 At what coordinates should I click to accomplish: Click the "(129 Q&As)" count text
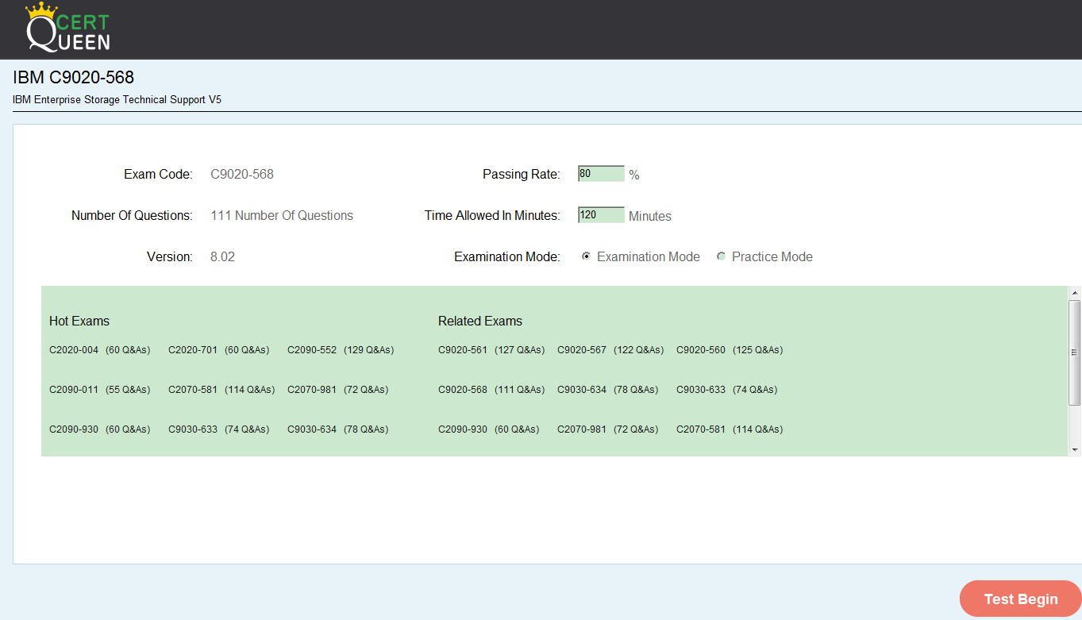click(x=368, y=350)
